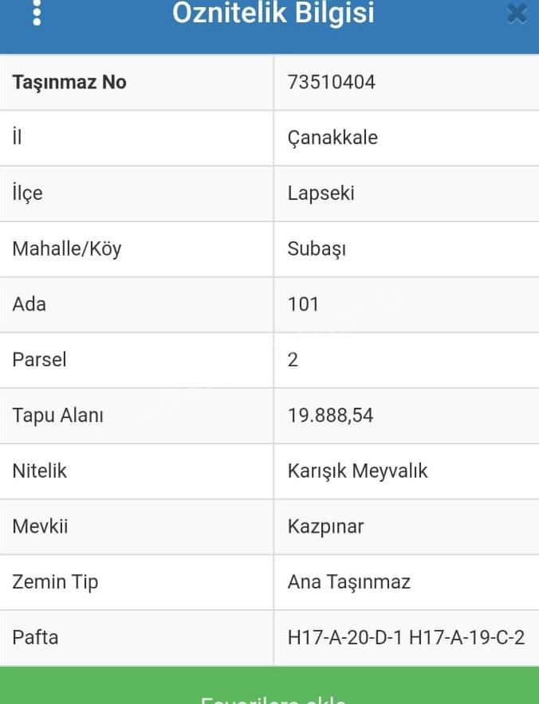
Task: Click the Ada value 101
Action: coord(304,304)
